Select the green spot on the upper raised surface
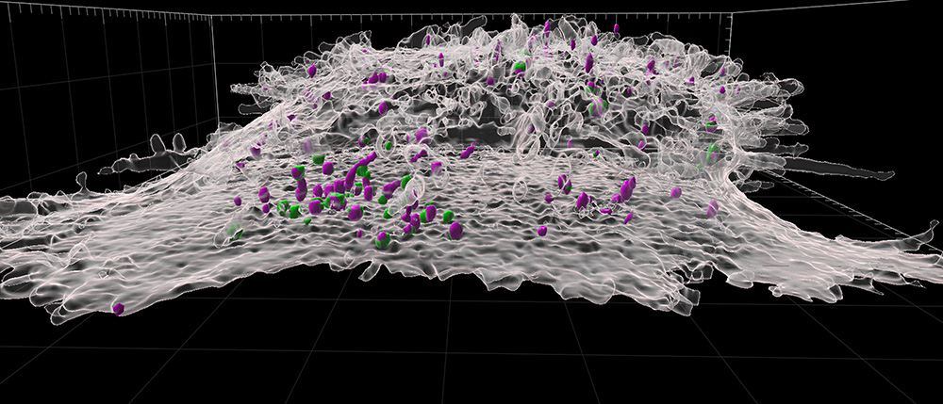This screenshot has height=404, width=943. (520, 68)
